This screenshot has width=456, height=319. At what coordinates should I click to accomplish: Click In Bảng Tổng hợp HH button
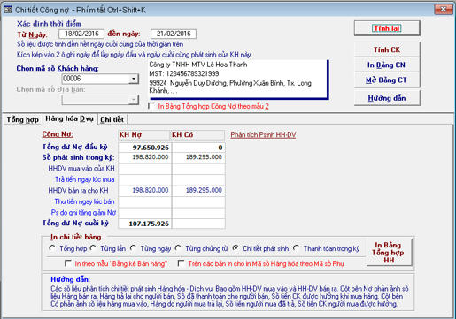pyautogui.click(x=389, y=253)
